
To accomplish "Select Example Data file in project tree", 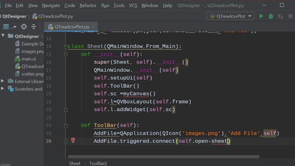I will (29, 44).
